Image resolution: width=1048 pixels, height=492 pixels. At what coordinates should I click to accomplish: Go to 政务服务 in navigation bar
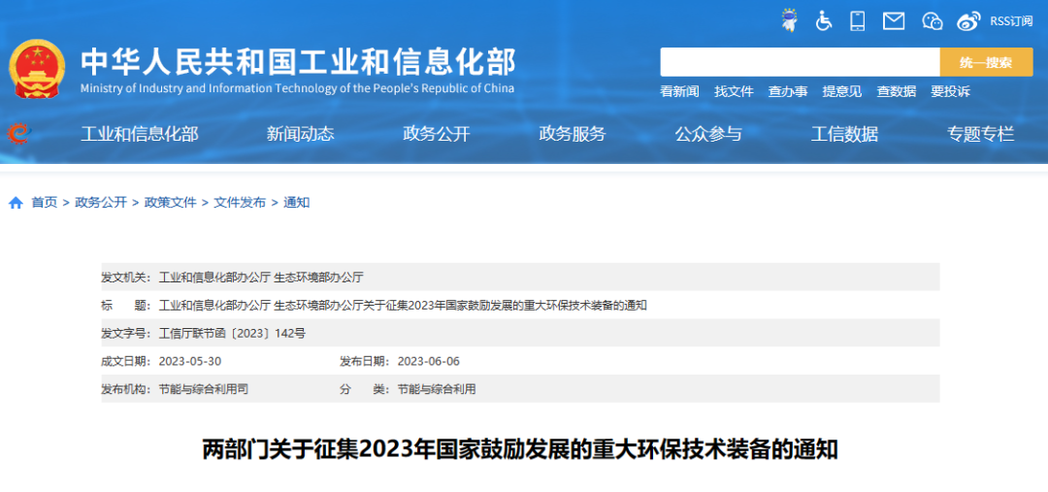(572, 134)
